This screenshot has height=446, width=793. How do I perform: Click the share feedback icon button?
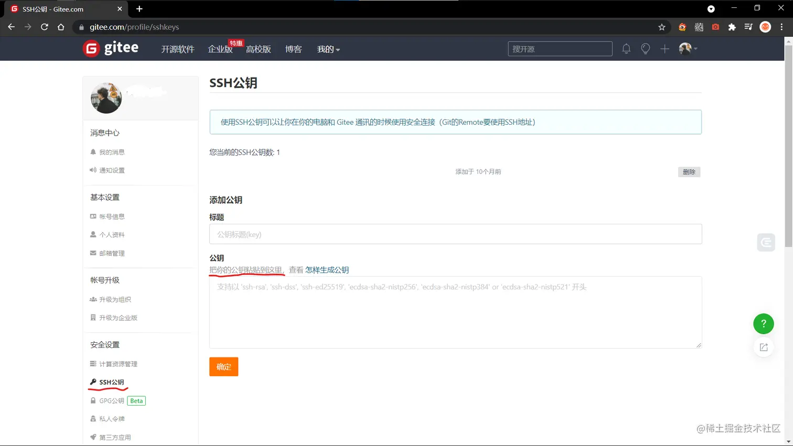point(764,347)
